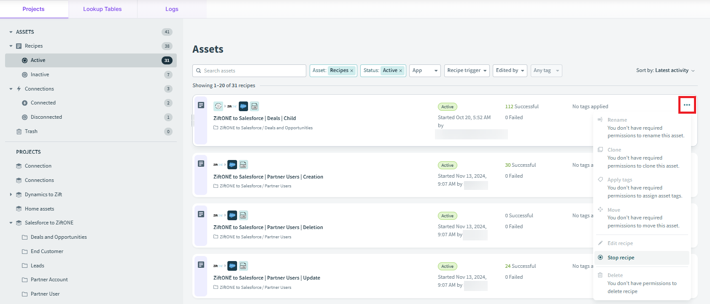Click the Partner User folder icon
Image resolution: width=710 pixels, height=304 pixels.
tap(24, 294)
